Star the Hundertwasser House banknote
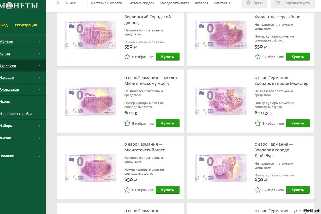This screenshot has height=214, width=321. 258,57
